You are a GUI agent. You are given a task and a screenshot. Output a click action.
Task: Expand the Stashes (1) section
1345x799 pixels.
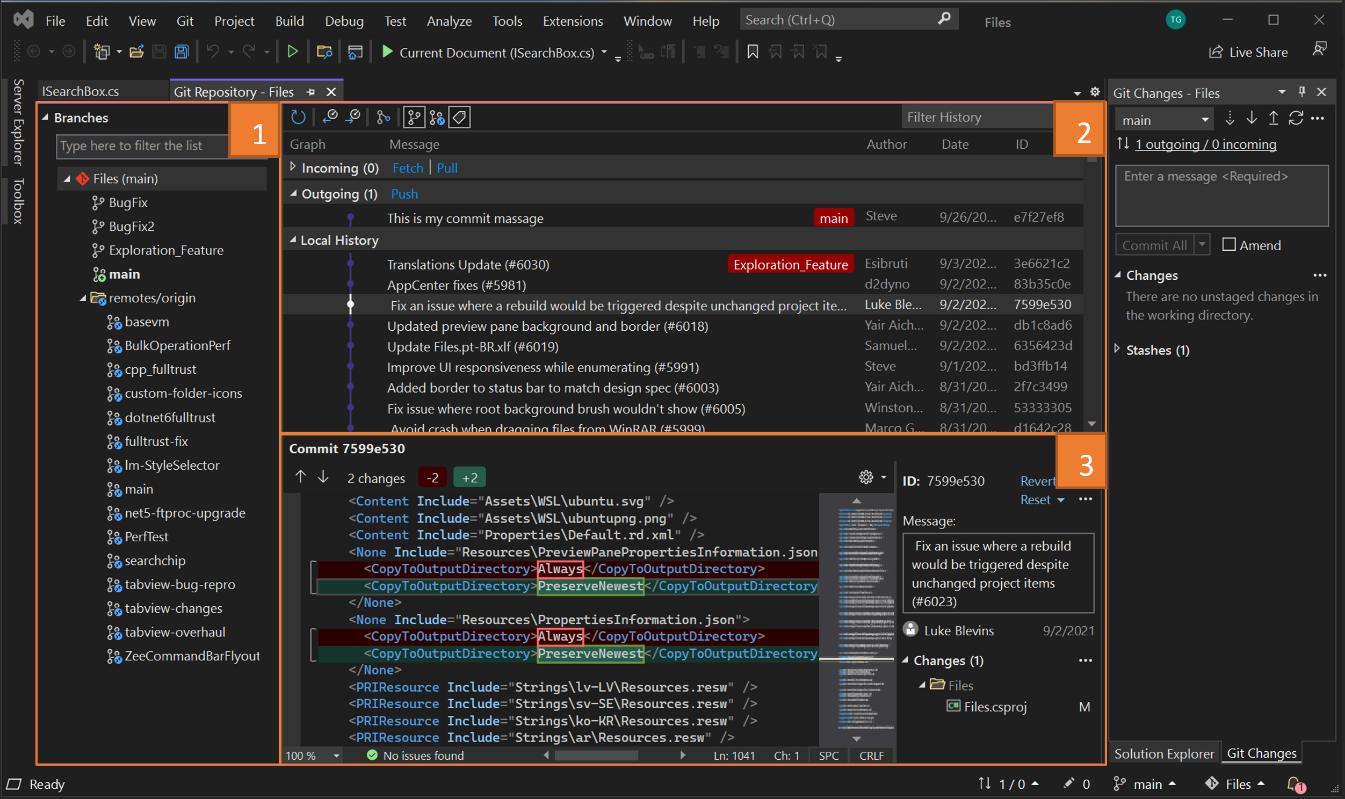point(1118,350)
